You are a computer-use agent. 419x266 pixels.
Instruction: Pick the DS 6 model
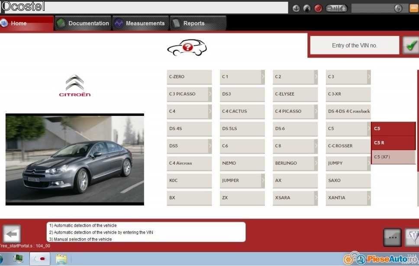tap(295, 129)
